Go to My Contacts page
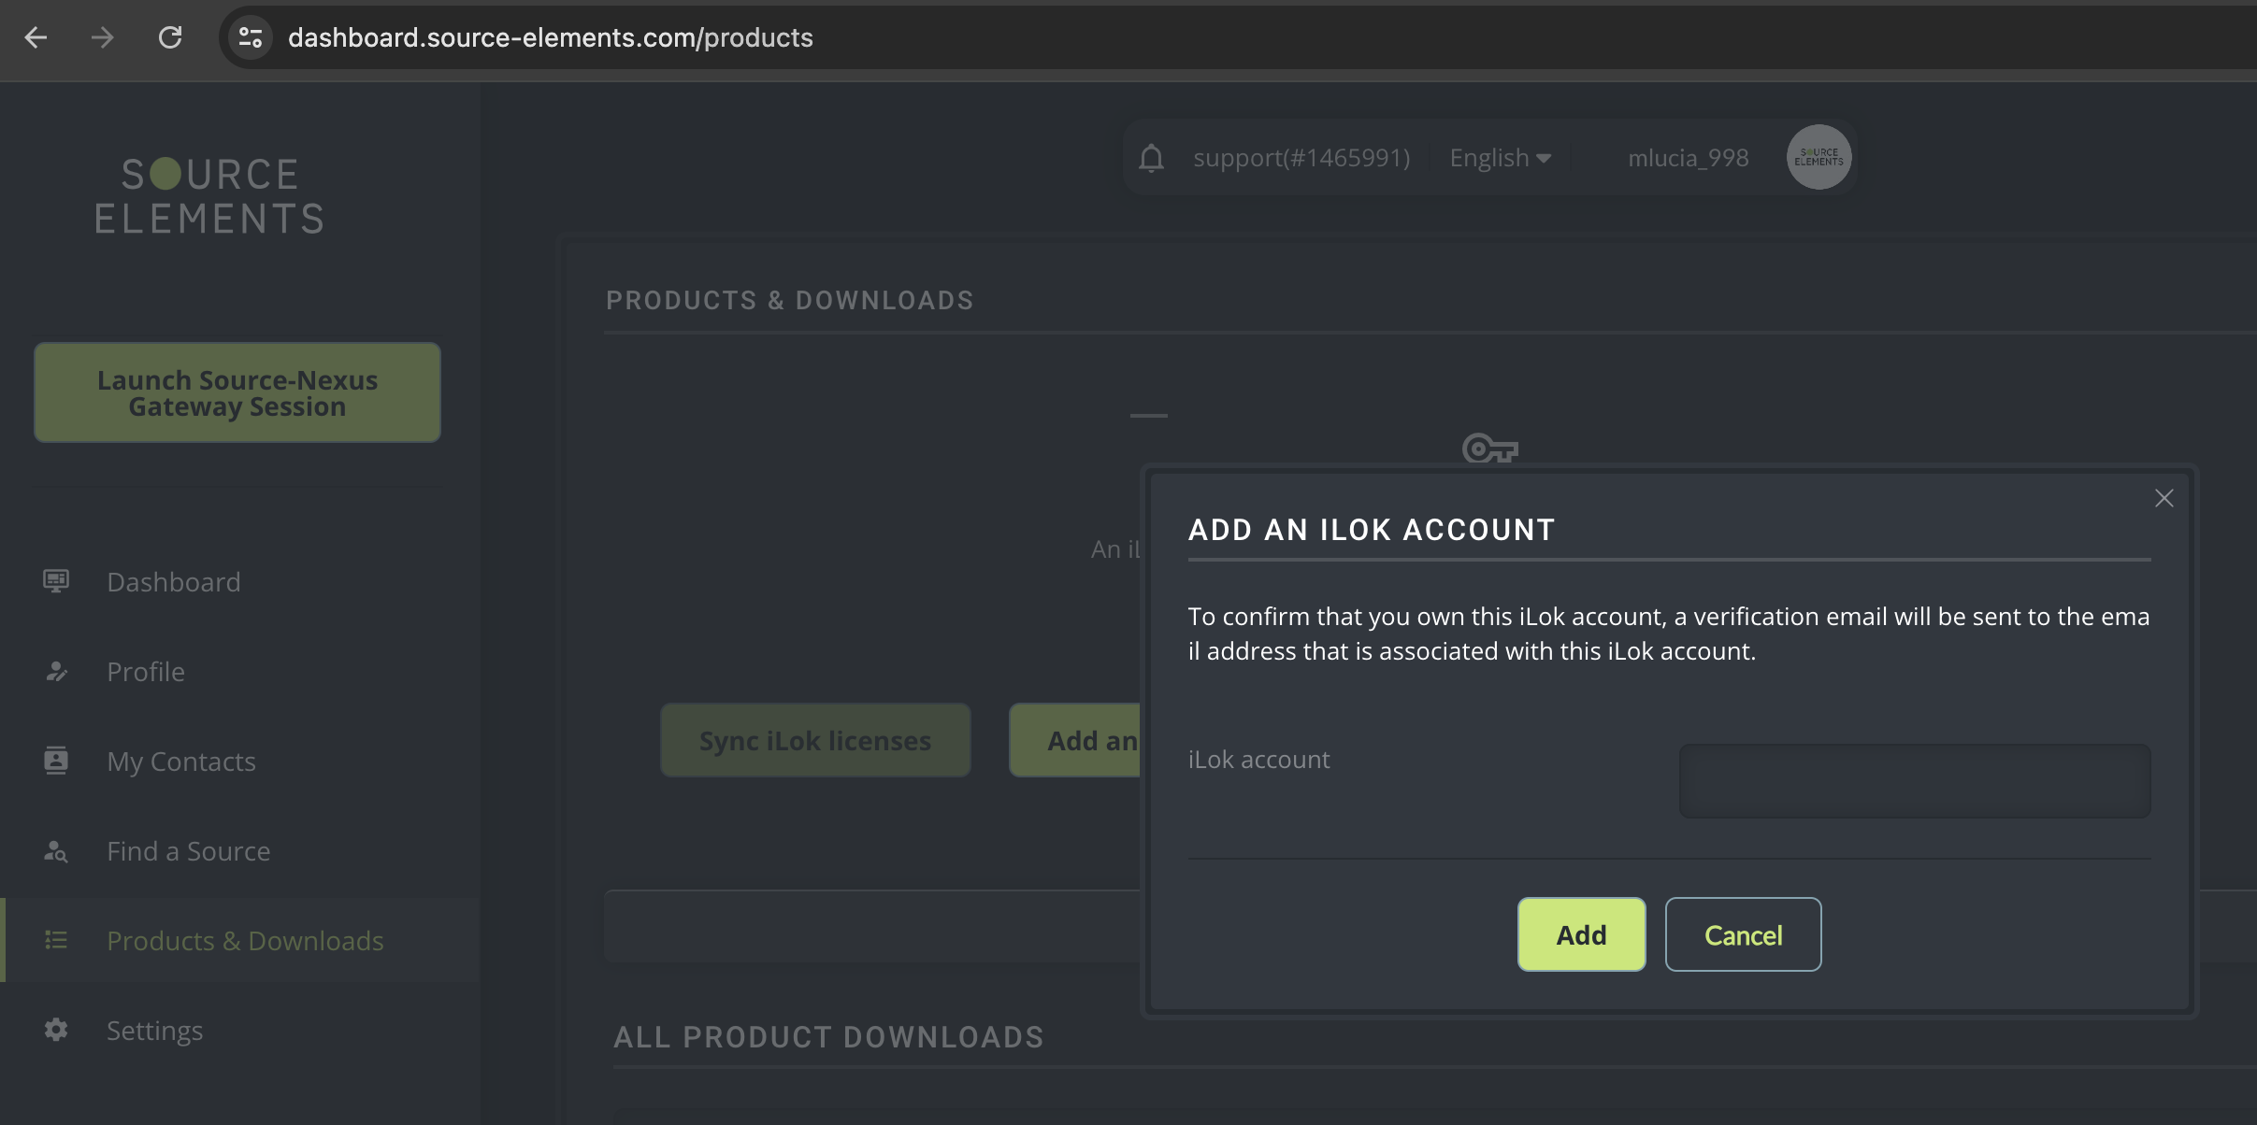 pos(180,762)
